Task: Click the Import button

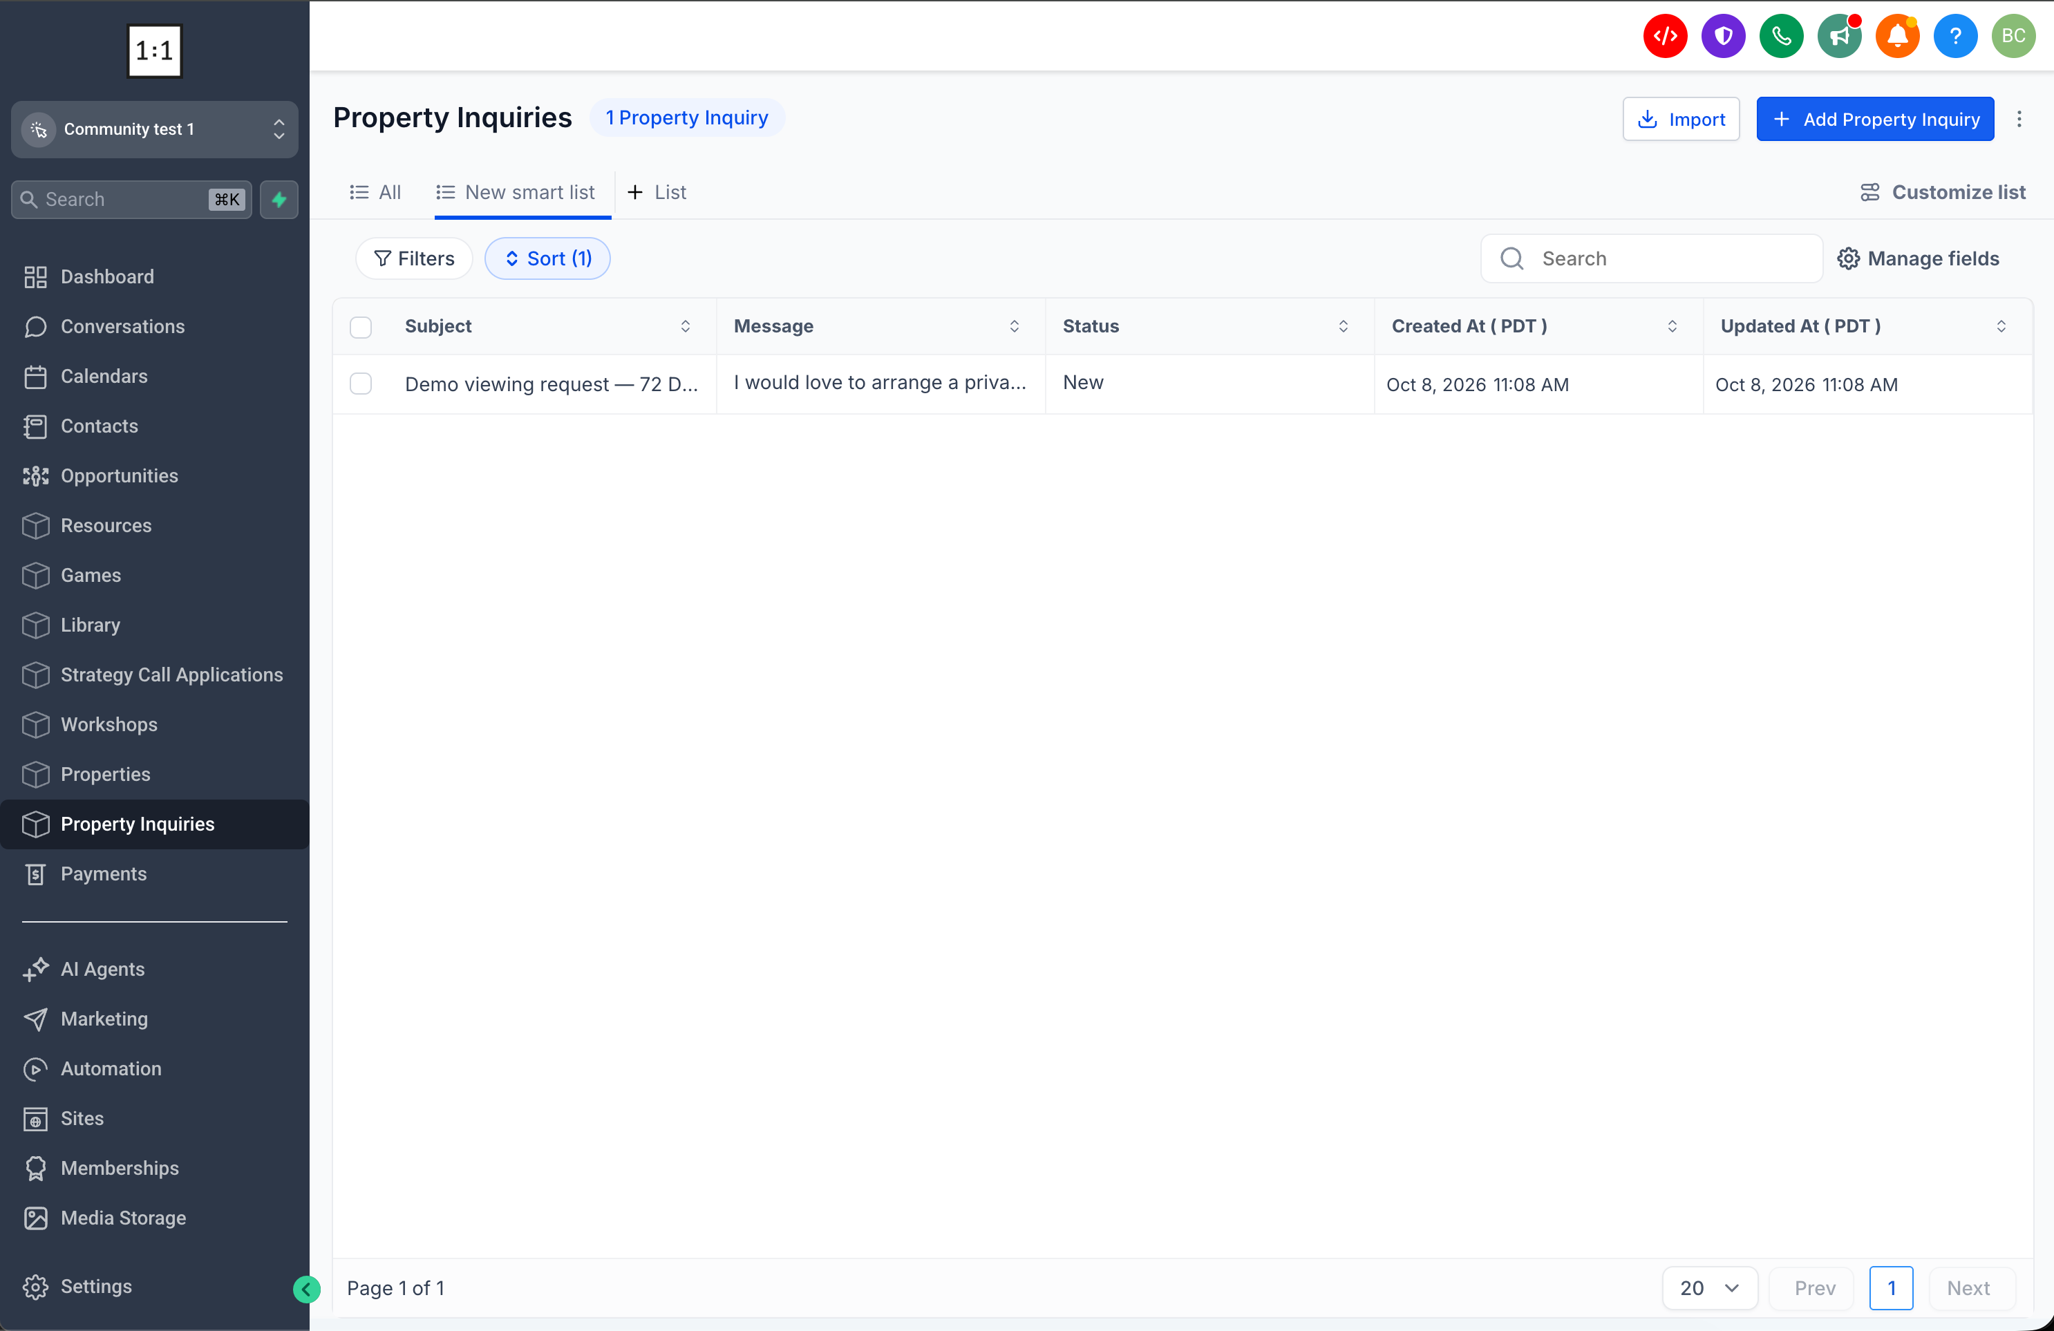Action: [x=1681, y=119]
